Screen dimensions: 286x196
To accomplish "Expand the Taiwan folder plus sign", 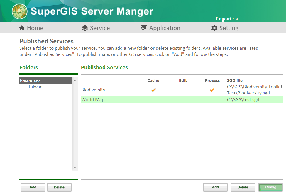I will (x=26, y=87).
